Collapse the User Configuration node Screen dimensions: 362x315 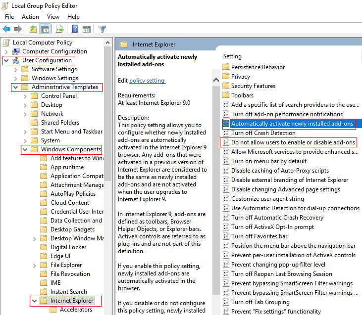click(6, 60)
